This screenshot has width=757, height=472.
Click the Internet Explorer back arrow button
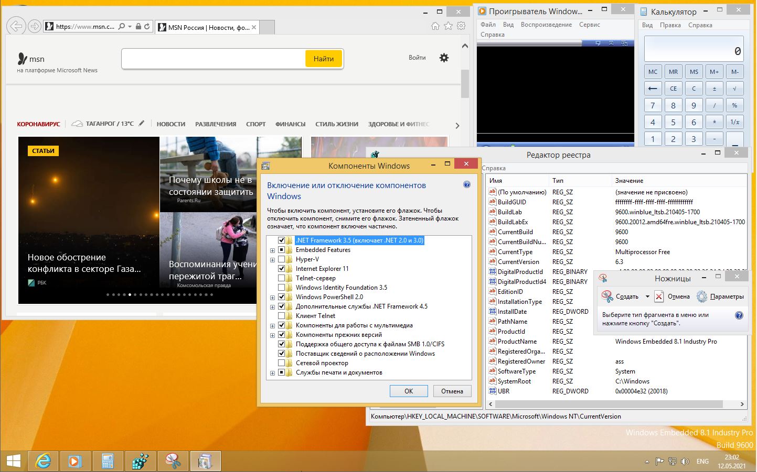17,26
